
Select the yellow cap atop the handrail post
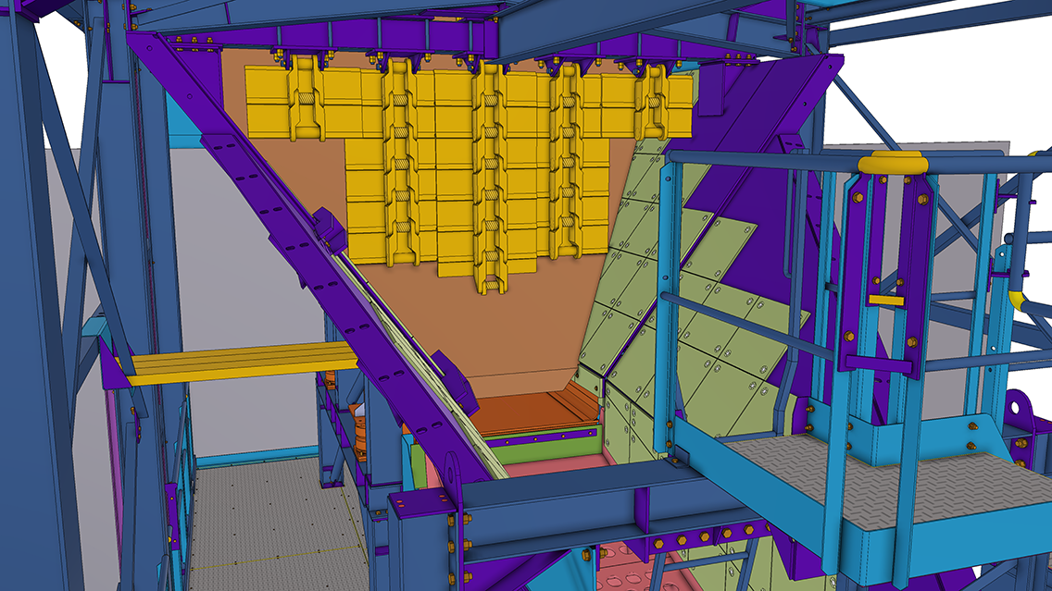point(893,162)
